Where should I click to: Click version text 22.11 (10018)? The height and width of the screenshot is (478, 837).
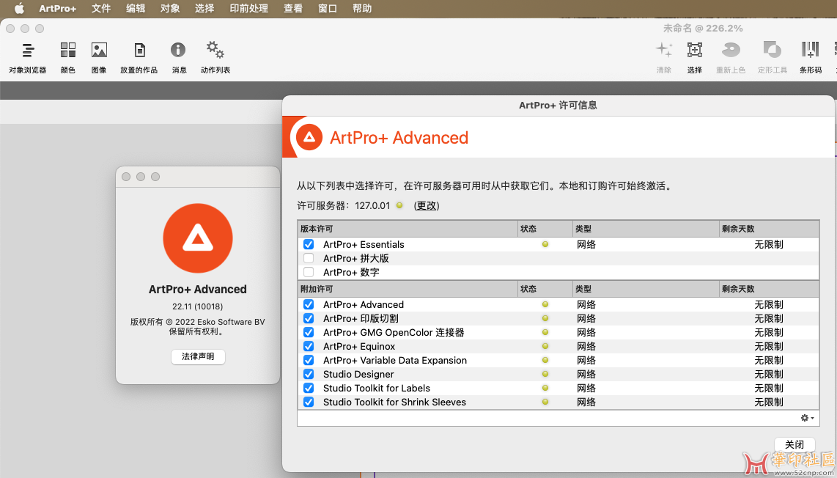(x=197, y=306)
